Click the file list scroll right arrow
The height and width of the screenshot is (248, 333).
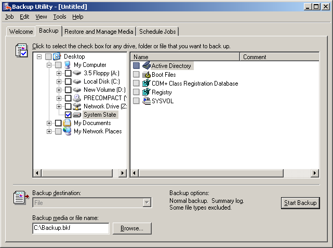pyautogui.click(x=315, y=173)
